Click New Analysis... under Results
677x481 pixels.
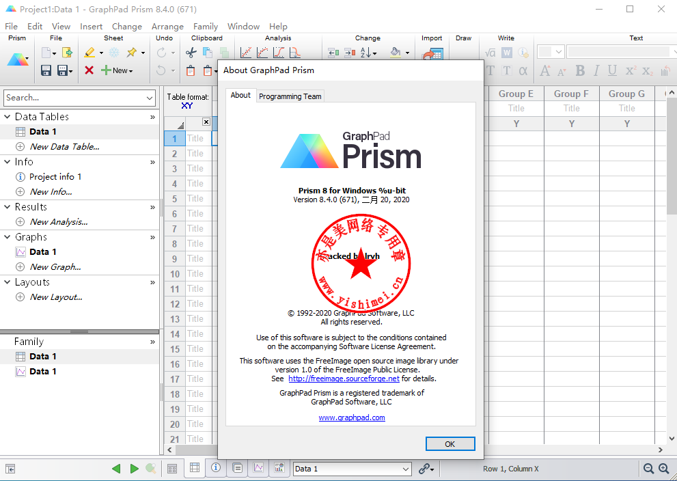point(59,222)
